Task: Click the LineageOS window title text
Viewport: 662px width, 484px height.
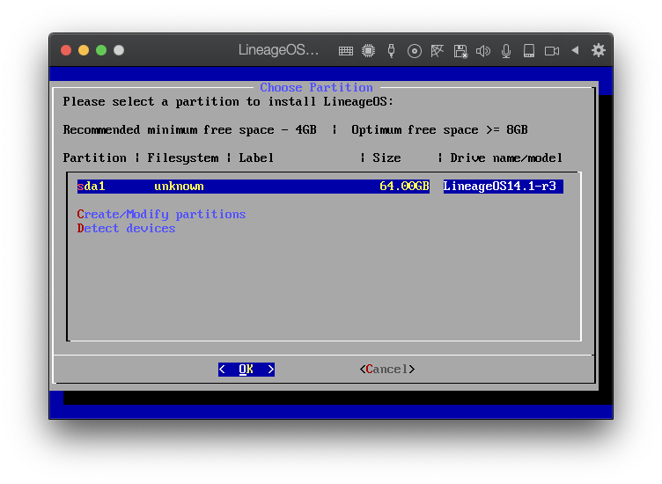Action: [279, 50]
